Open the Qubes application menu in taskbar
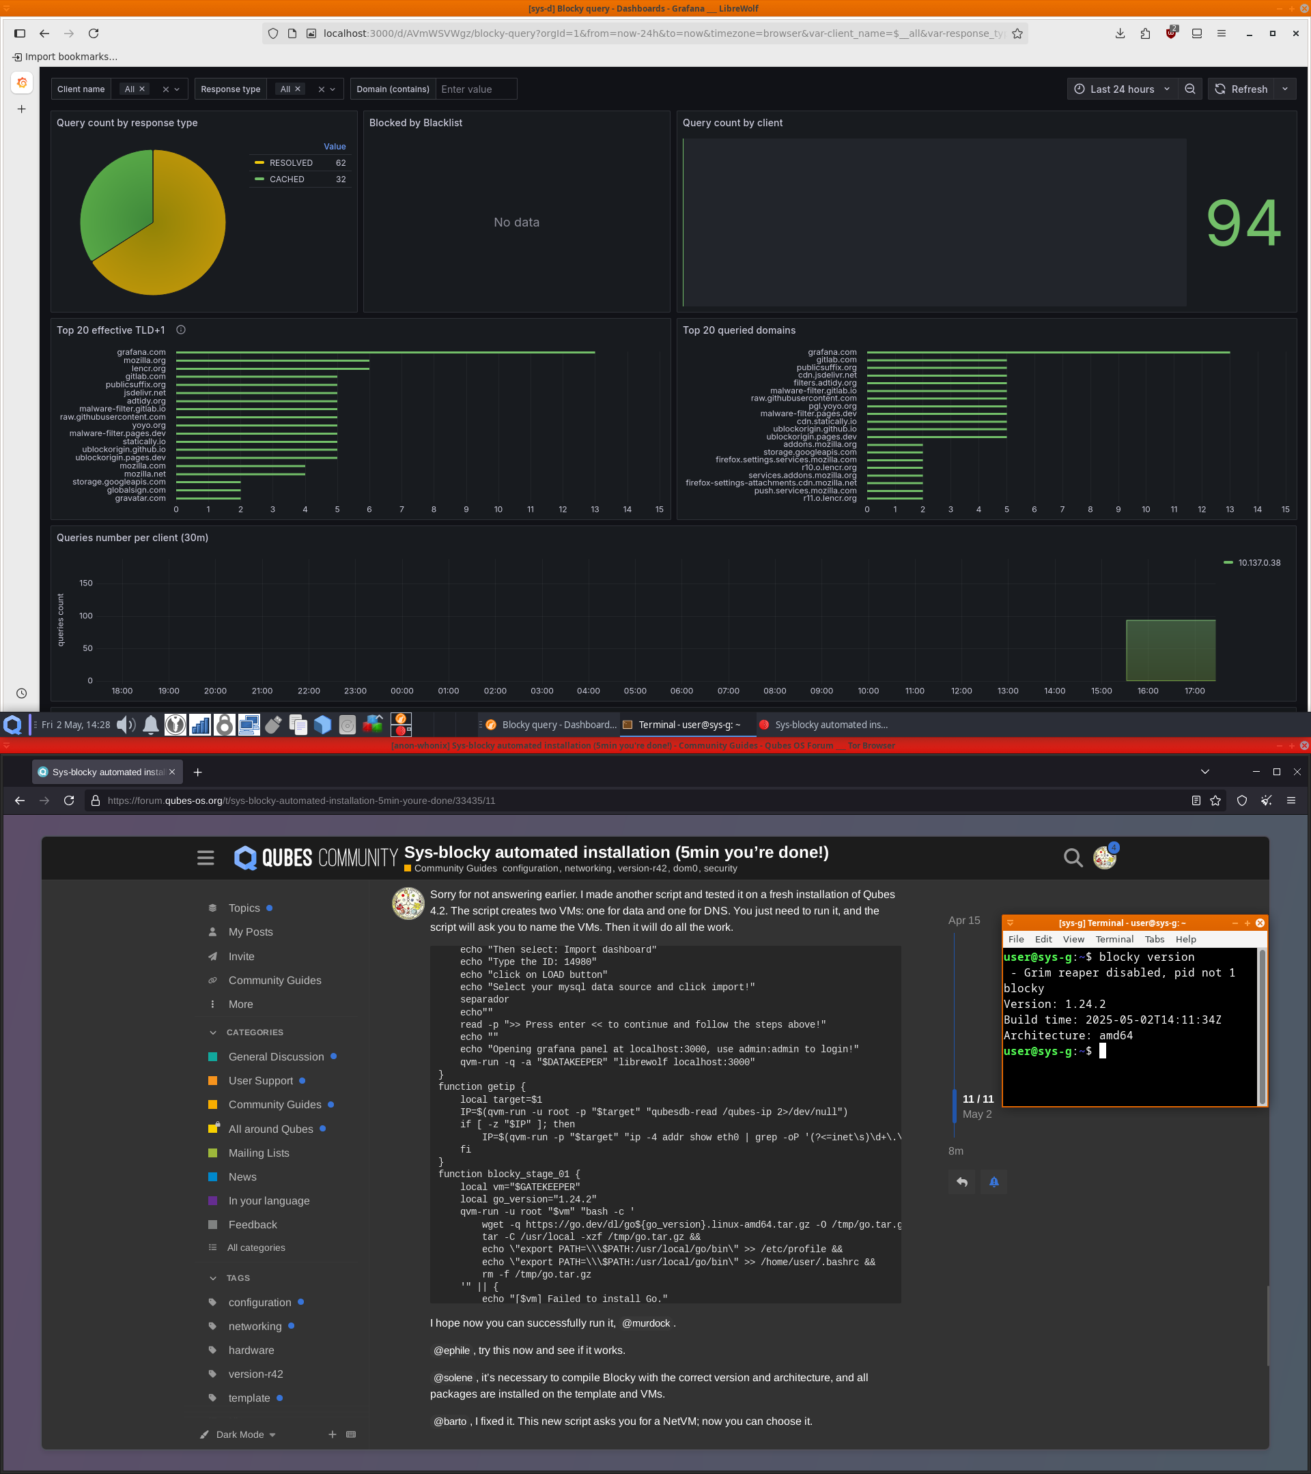1311x1474 pixels. point(12,725)
